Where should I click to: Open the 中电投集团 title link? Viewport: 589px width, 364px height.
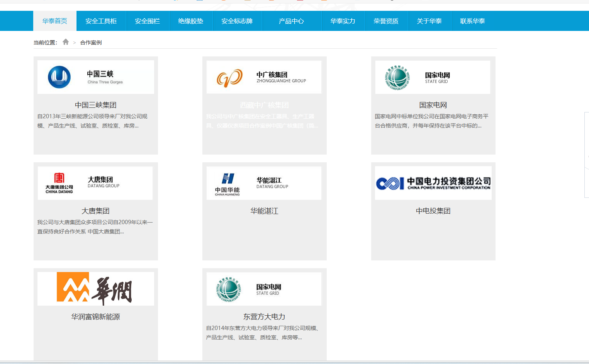point(433,211)
